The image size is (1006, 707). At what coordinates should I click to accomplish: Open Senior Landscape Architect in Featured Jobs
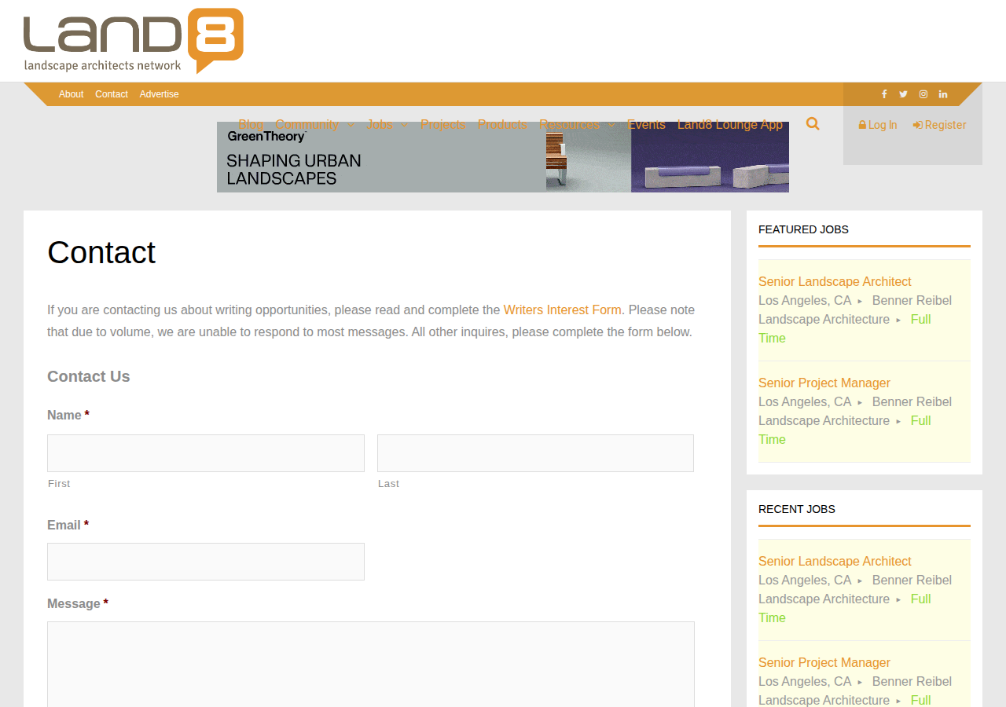pyautogui.click(x=835, y=281)
